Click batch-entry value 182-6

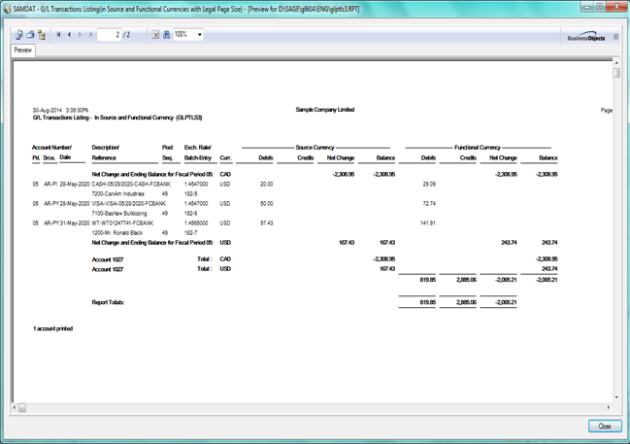point(190,213)
